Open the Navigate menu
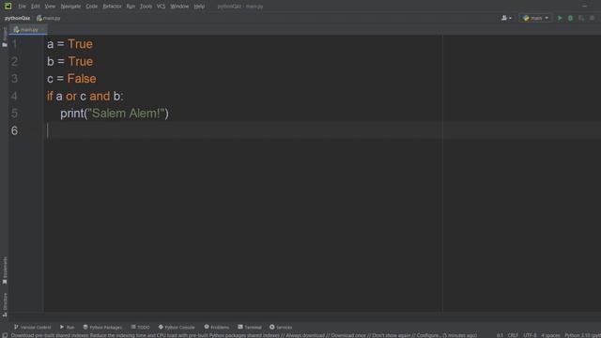 point(70,7)
